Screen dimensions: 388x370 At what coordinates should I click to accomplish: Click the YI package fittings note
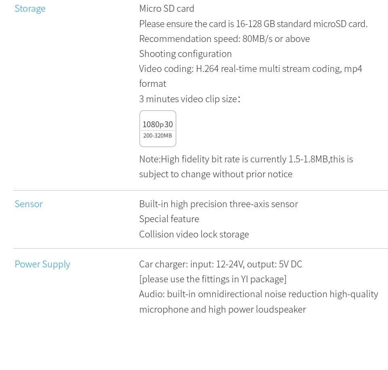(x=213, y=279)
